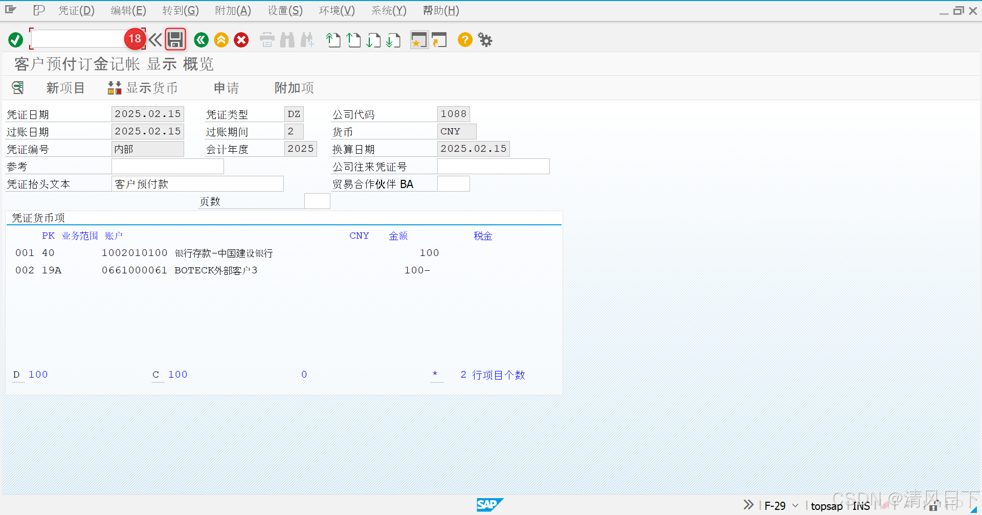The height and width of the screenshot is (515, 982).
Task: Cancel using the red X icon
Action: pos(241,40)
